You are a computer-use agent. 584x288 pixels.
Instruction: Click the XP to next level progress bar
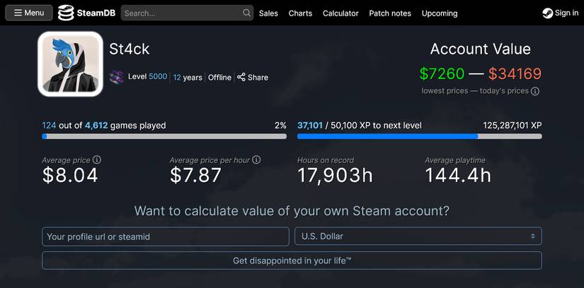tap(419, 136)
